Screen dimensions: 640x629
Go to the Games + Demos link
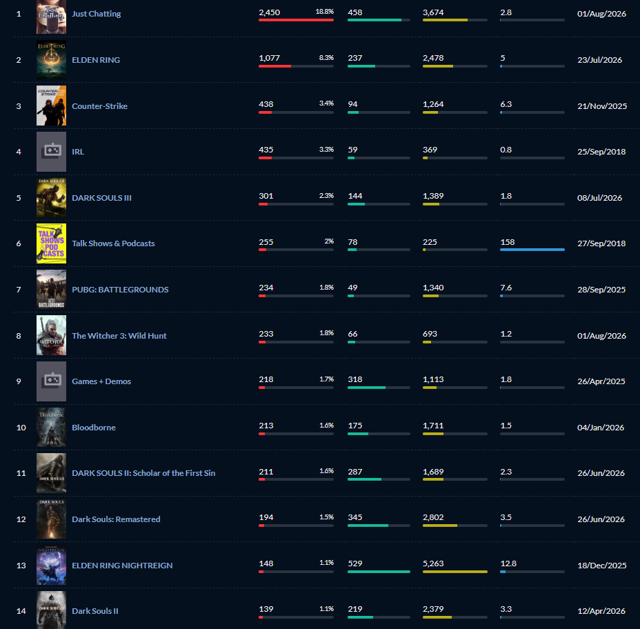[101, 381]
